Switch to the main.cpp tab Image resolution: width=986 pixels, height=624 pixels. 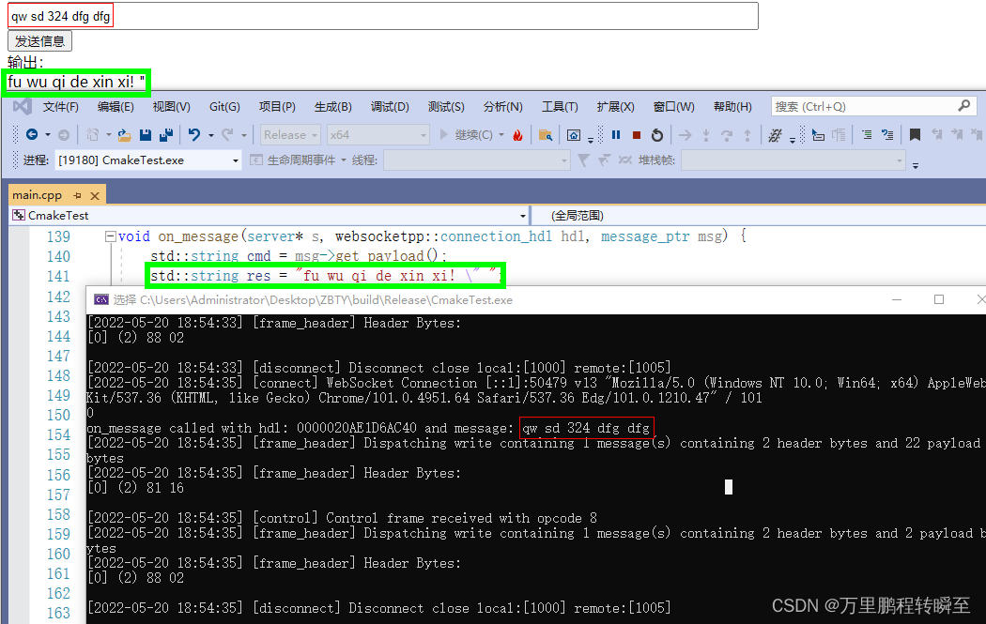click(38, 195)
